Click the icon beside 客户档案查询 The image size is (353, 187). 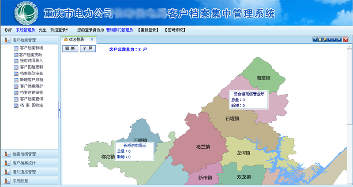16,99
